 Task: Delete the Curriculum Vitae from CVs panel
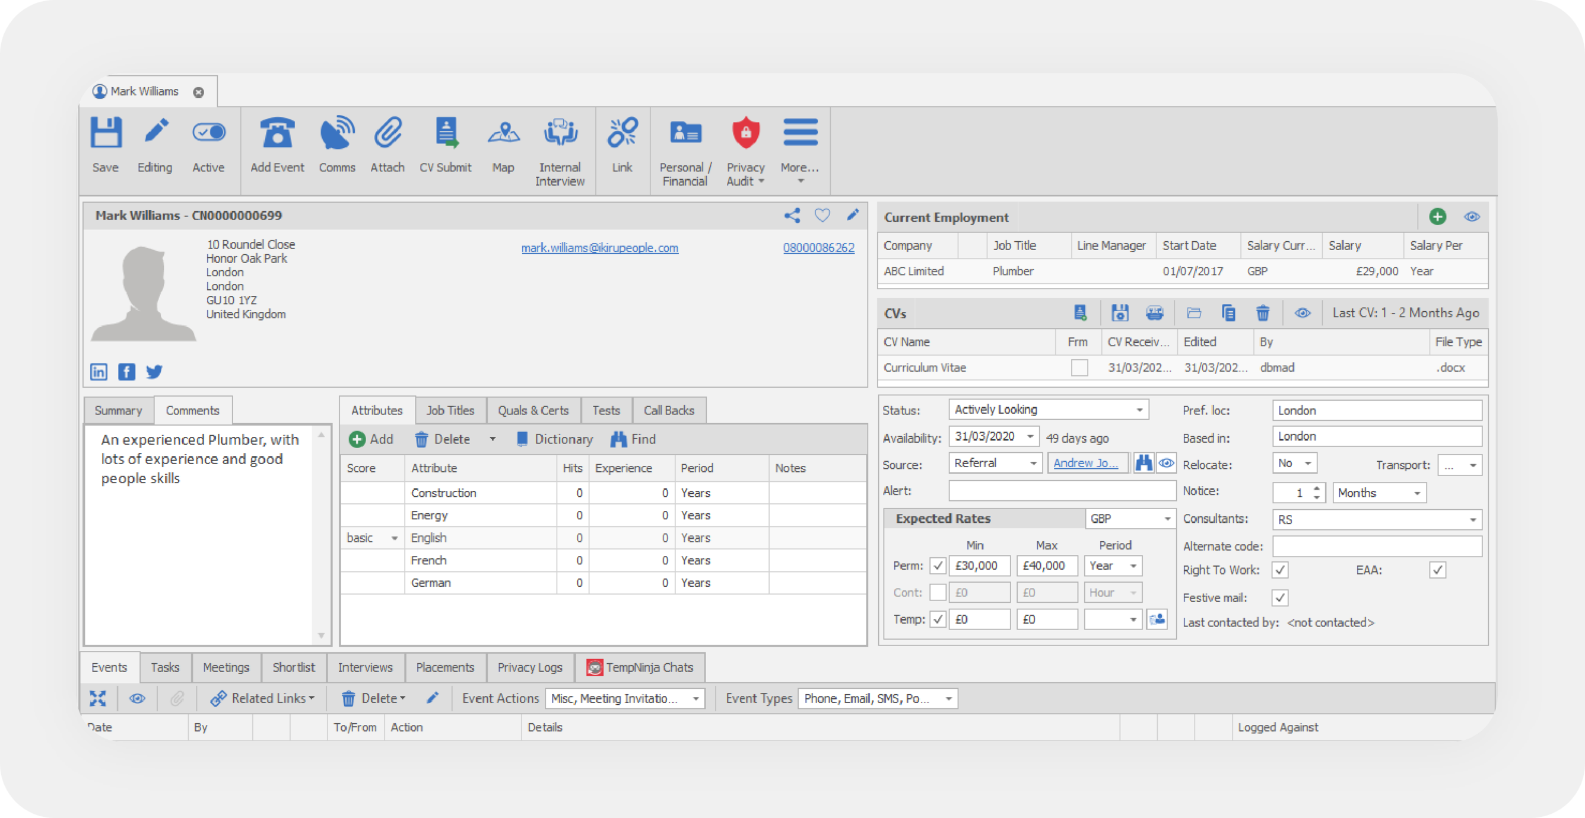1263,313
